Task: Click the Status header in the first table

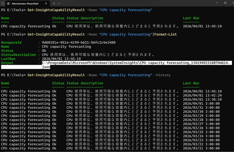Action: 58,18
